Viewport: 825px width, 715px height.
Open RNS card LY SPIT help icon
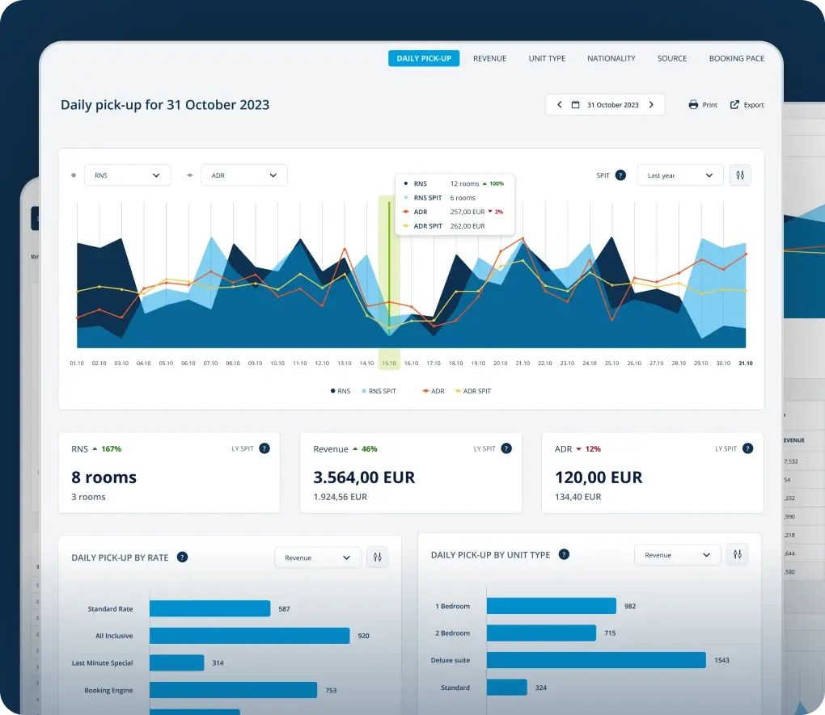point(264,448)
